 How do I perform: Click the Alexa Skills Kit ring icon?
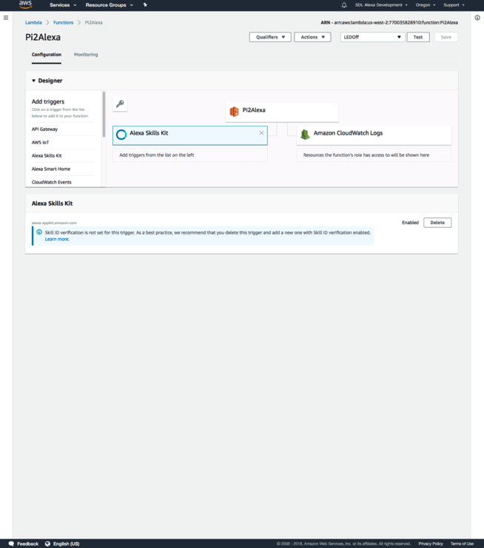tap(121, 135)
